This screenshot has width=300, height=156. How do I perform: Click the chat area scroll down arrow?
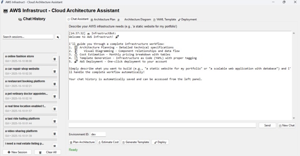(294, 118)
